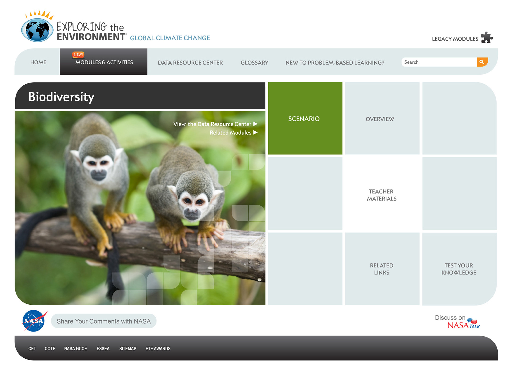
Task: Open the Related Links tile
Action: point(382,269)
